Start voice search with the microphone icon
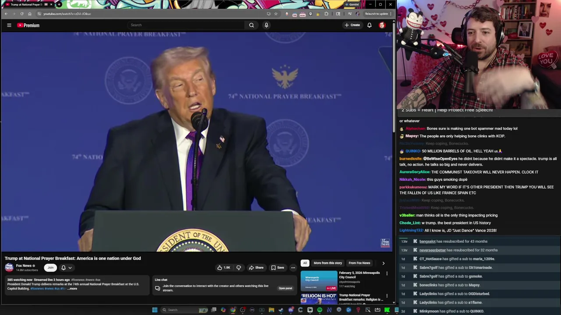The height and width of the screenshot is (315, 561). click(266, 25)
